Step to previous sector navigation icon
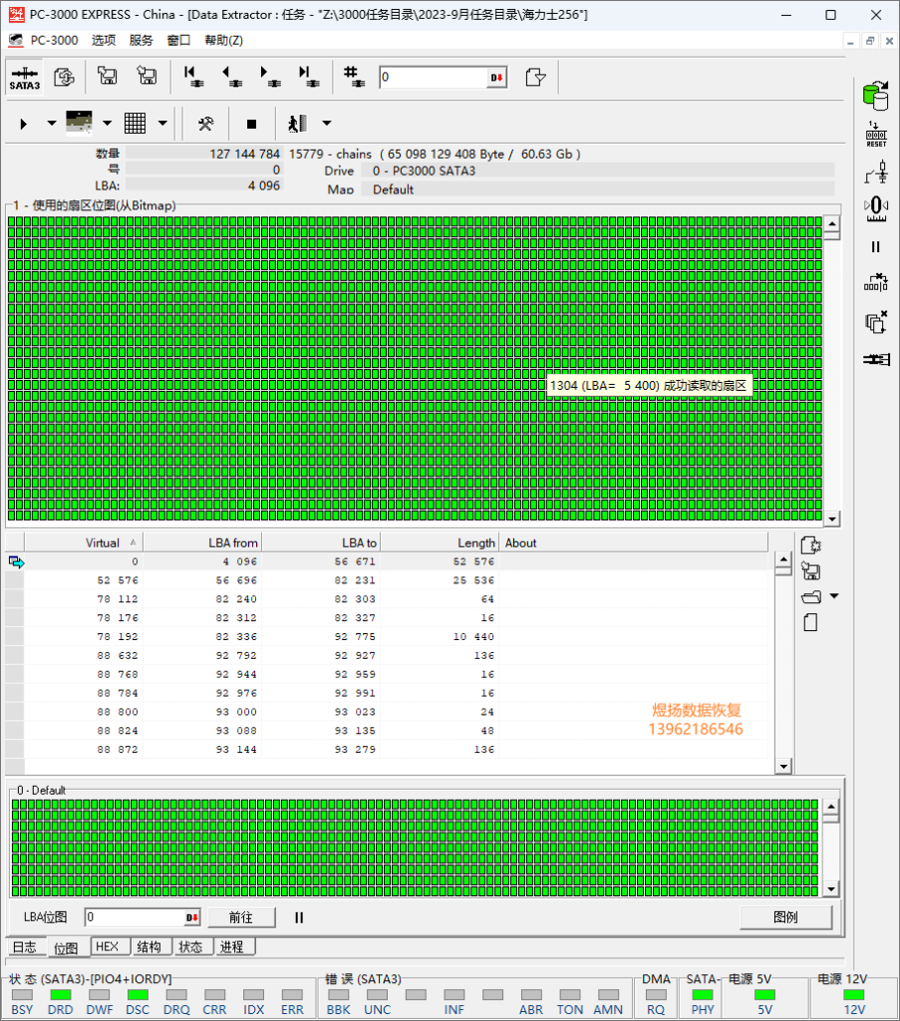 (x=231, y=77)
